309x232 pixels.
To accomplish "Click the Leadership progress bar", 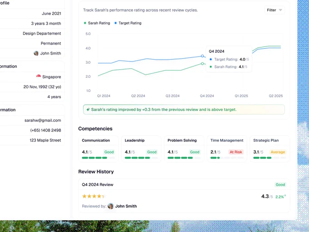I will (141, 158).
